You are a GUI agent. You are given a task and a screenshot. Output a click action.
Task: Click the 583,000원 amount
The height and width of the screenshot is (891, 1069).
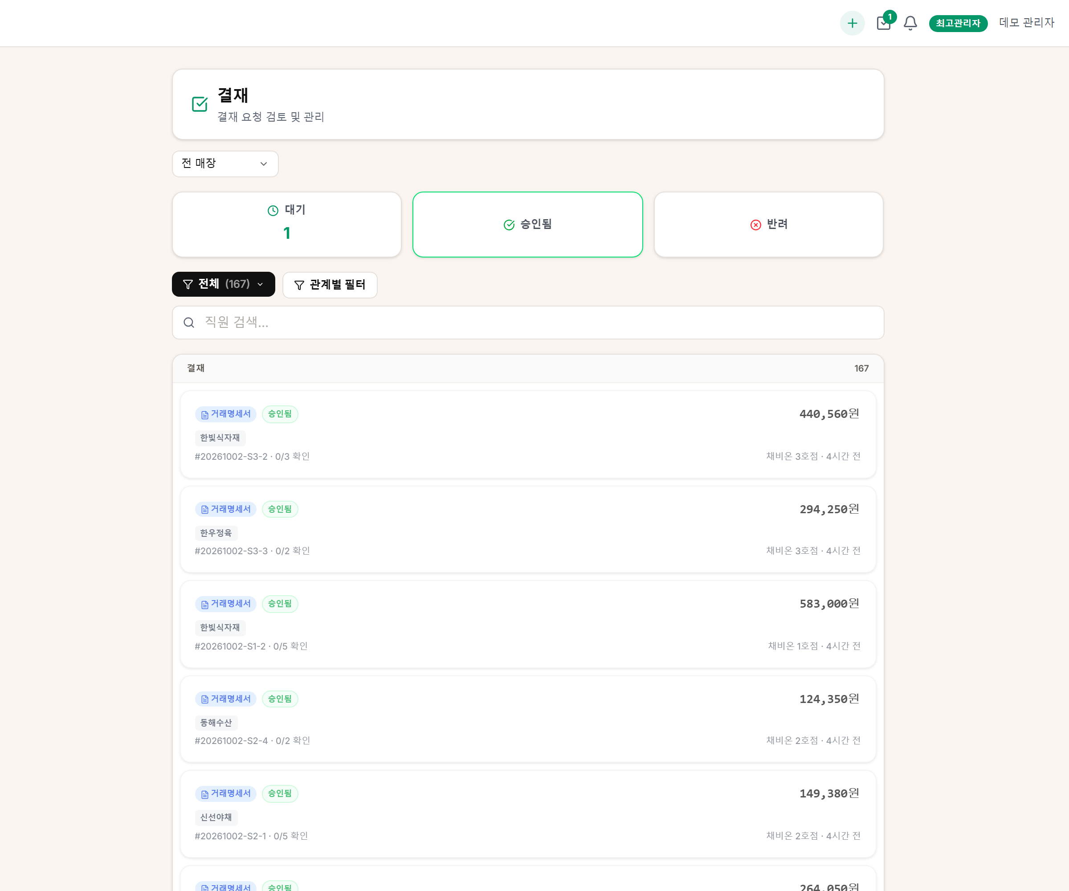coord(829,604)
